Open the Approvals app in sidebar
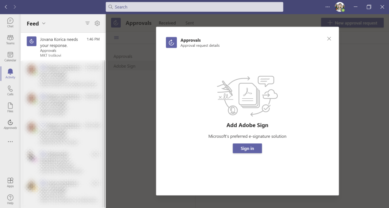 click(x=10, y=124)
